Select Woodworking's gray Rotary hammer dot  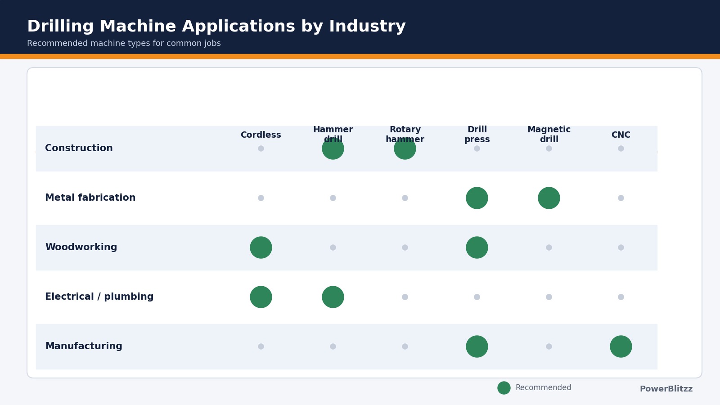pos(405,247)
